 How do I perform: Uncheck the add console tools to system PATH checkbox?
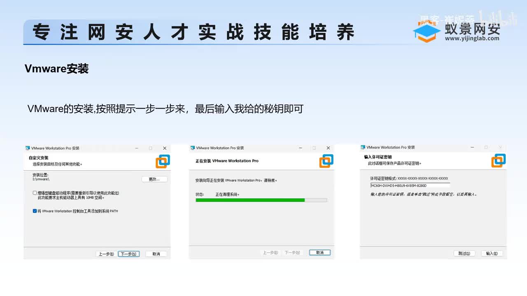pos(35,211)
